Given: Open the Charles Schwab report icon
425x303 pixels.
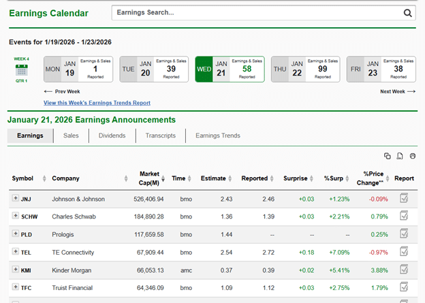Looking at the screenshot, I should point(404,216).
